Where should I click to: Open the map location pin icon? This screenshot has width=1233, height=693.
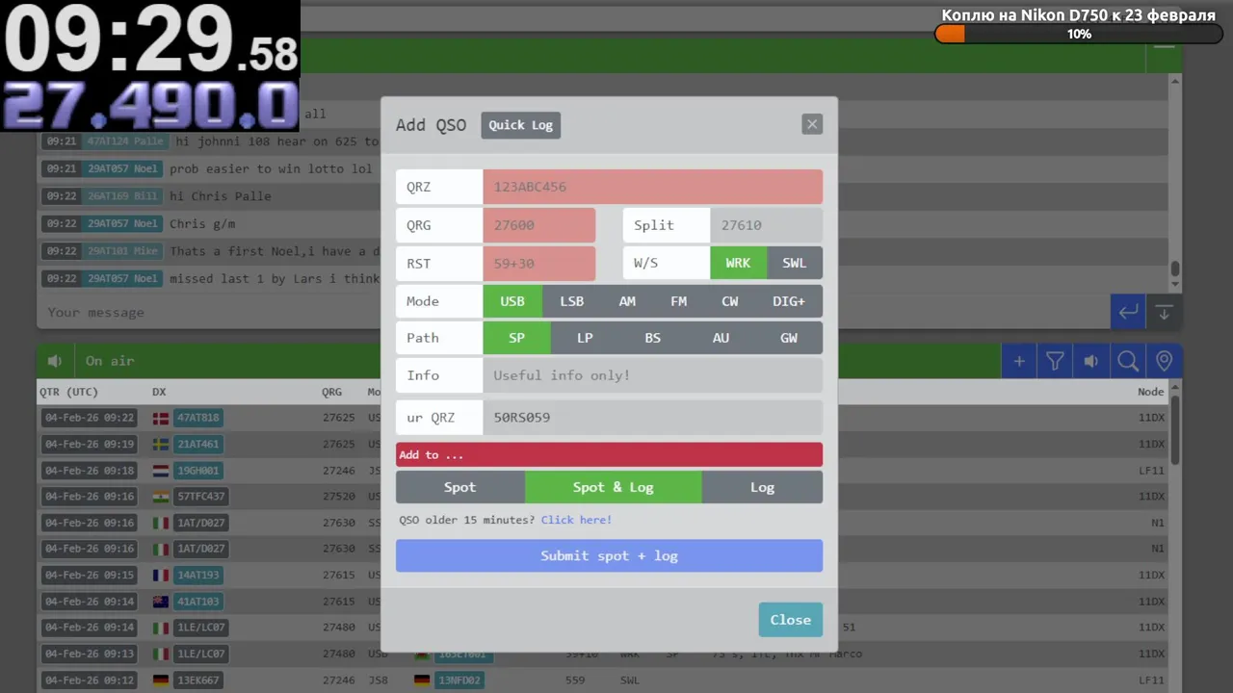click(x=1164, y=361)
